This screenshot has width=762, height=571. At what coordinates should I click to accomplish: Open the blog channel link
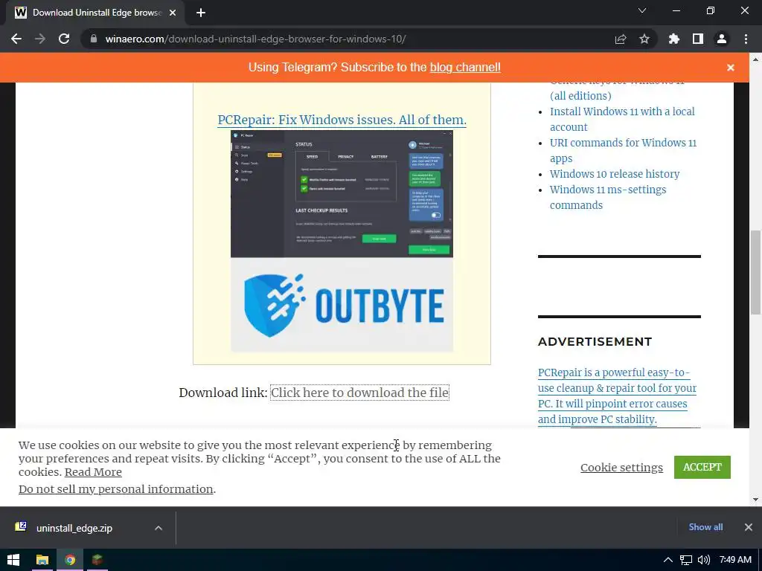[465, 68]
